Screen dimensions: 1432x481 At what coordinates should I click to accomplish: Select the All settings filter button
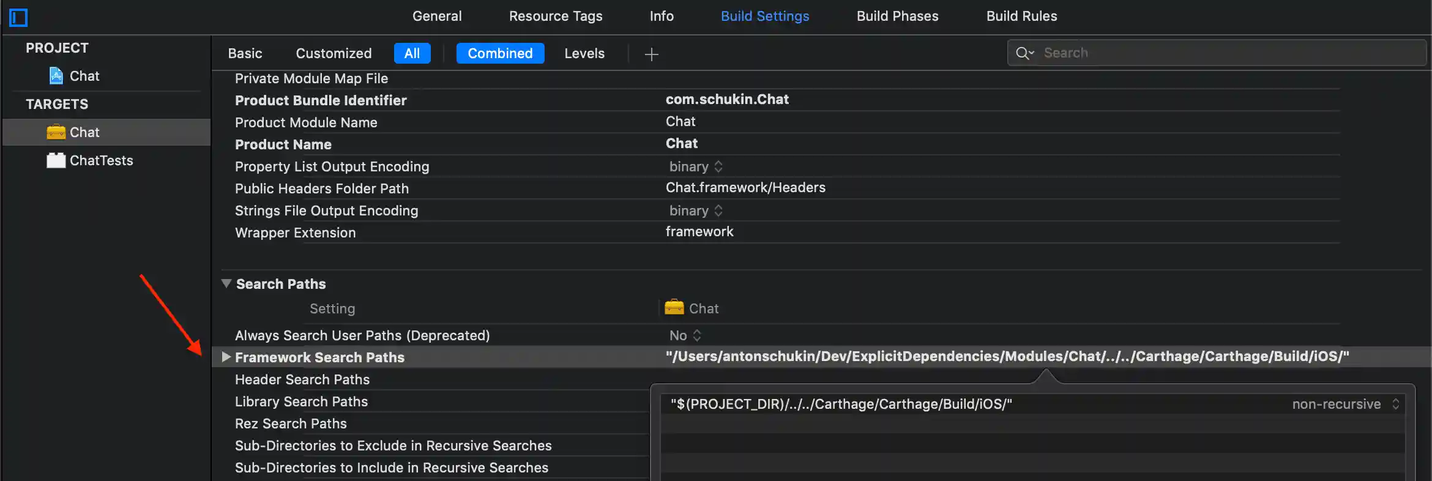click(x=412, y=53)
